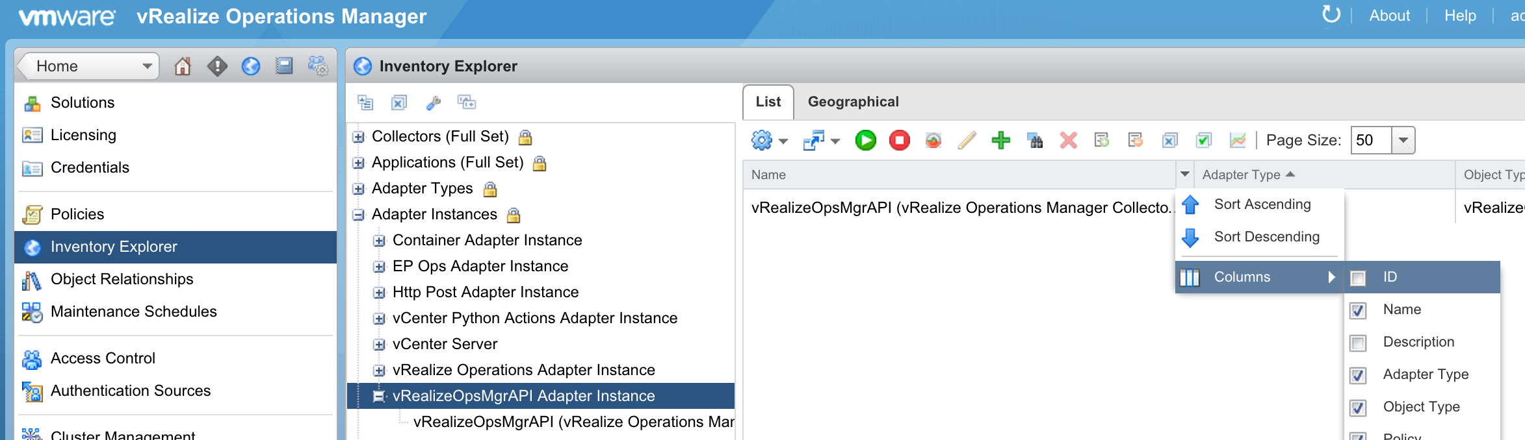Screen dimensions: 1525x440
Task: Open the Page Size dropdown
Action: tap(1403, 140)
